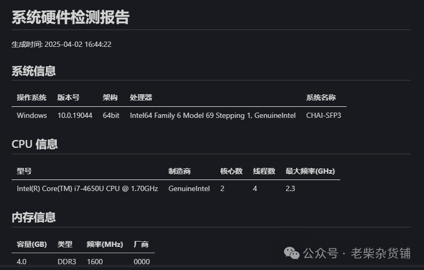Click the 核心数 column header
This screenshot has height=270, width=424.
pos(231,171)
